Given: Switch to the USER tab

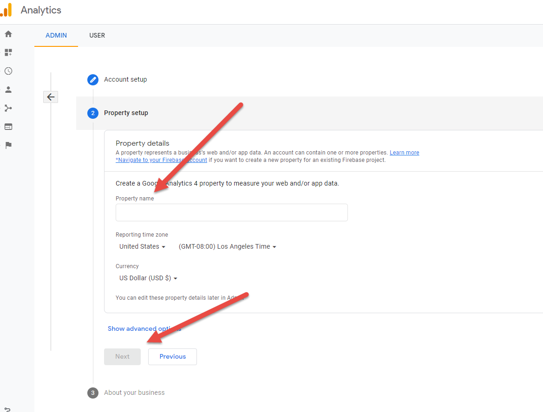Looking at the screenshot, I should pos(97,35).
